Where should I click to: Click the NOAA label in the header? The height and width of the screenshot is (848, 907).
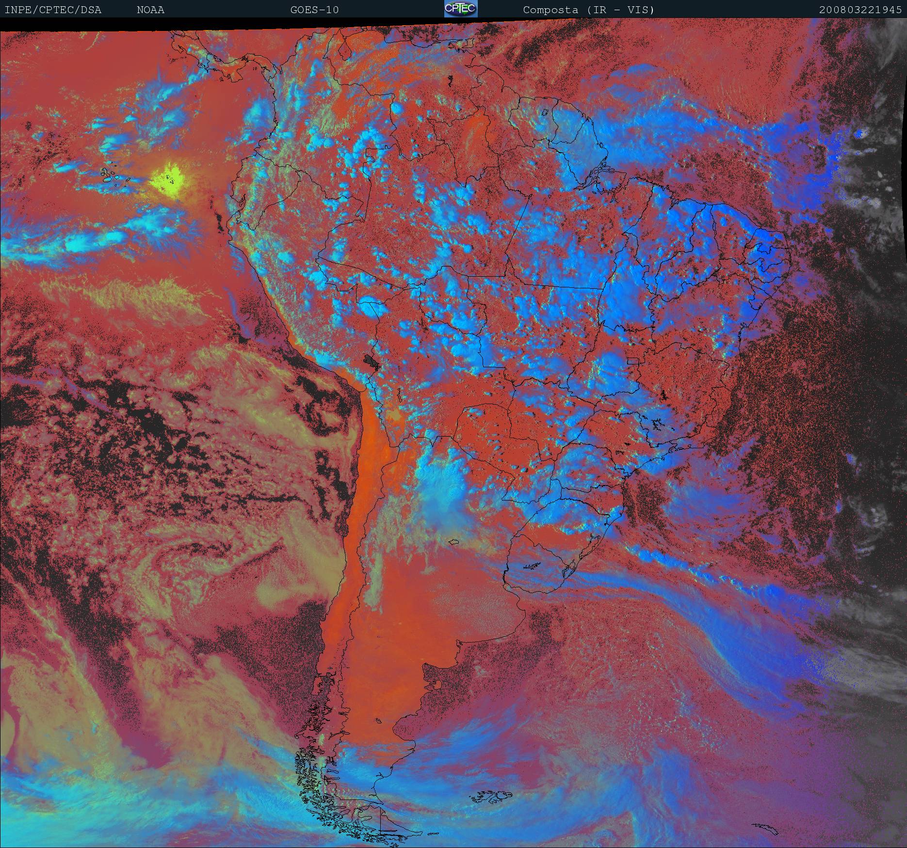(150, 10)
